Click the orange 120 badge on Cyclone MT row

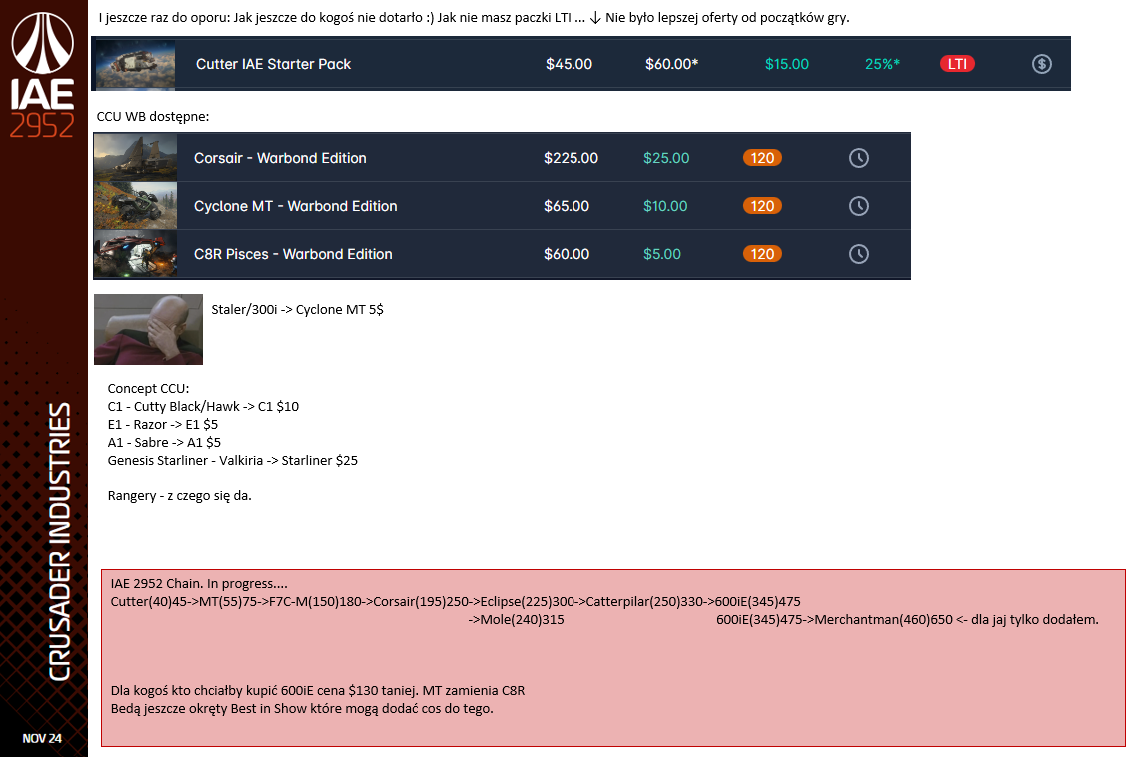click(x=762, y=206)
